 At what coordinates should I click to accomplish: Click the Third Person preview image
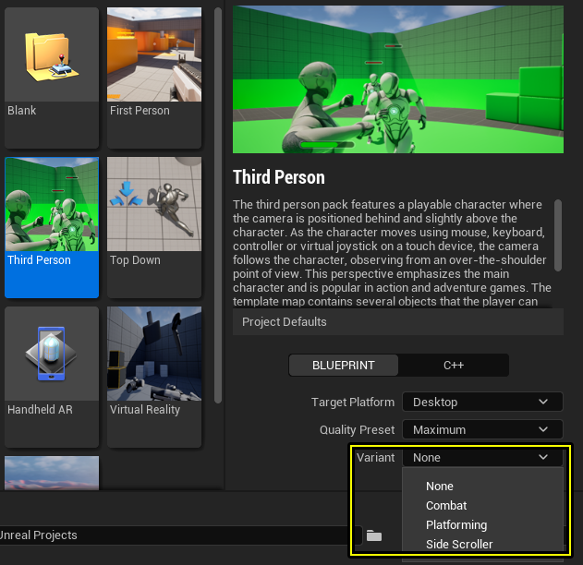(x=398, y=79)
